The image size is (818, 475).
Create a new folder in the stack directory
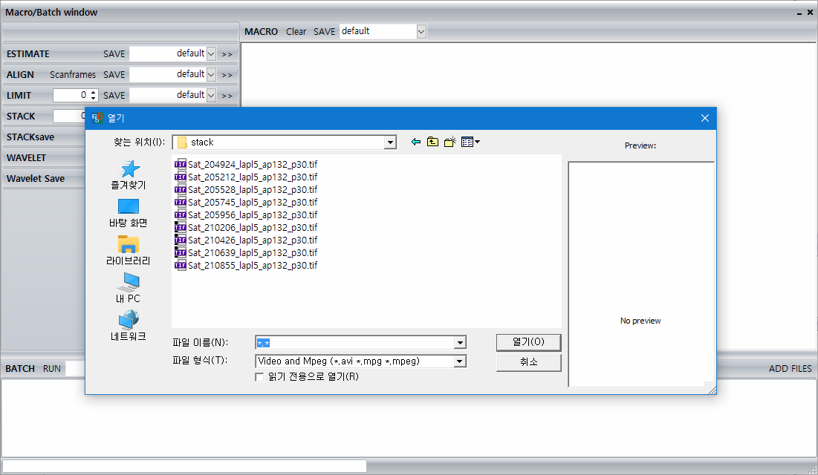pos(449,142)
